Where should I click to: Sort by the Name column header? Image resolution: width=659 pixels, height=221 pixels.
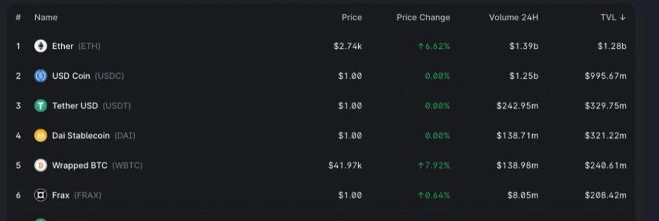[x=46, y=18]
